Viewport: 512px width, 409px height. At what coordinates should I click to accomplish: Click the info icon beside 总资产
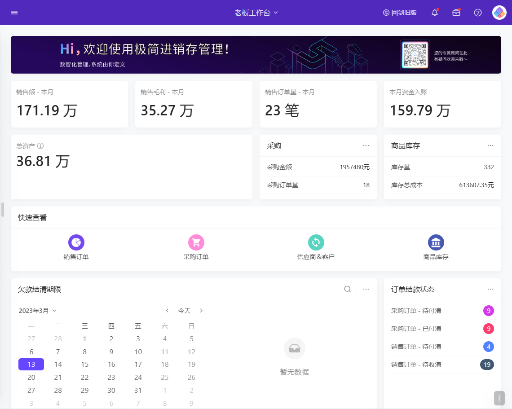pyautogui.click(x=40, y=145)
